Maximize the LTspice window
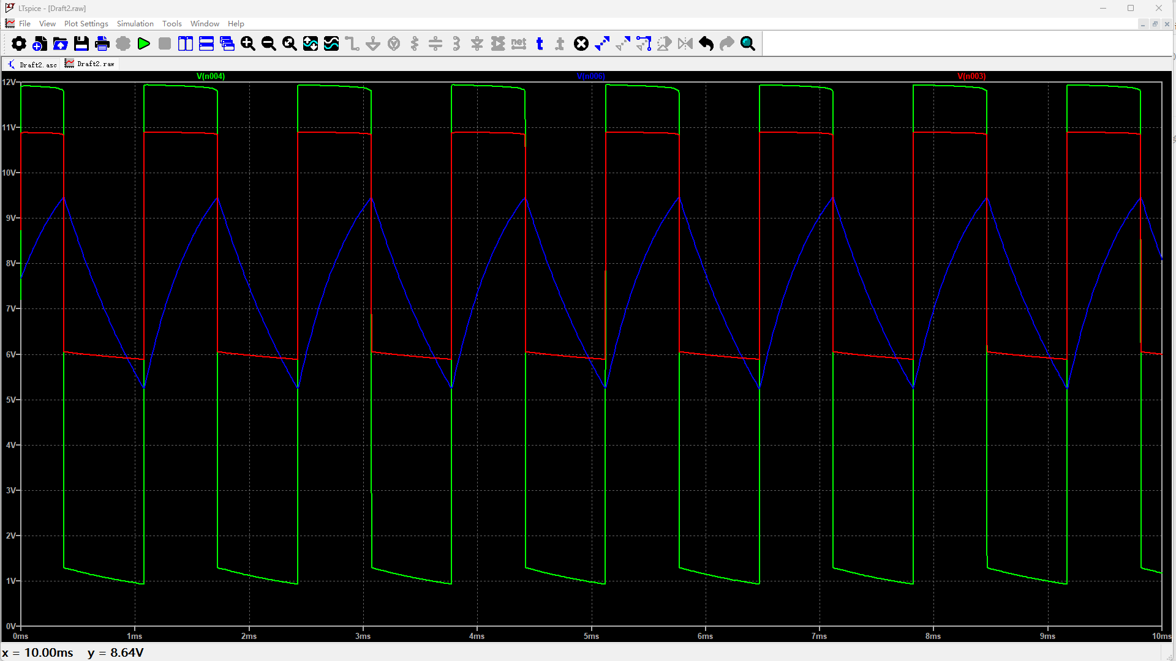The width and height of the screenshot is (1176, 661). (x=1131, y=8)
